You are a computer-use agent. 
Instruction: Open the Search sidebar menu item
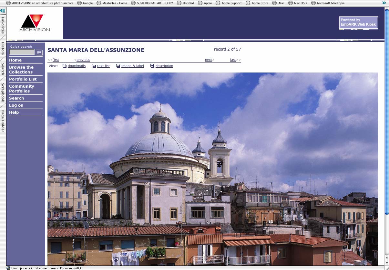click(x=16, y=98)
